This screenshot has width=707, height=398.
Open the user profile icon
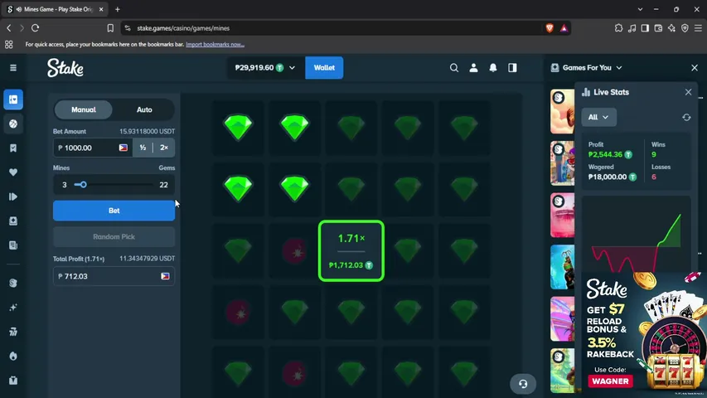tap(473, 68)
